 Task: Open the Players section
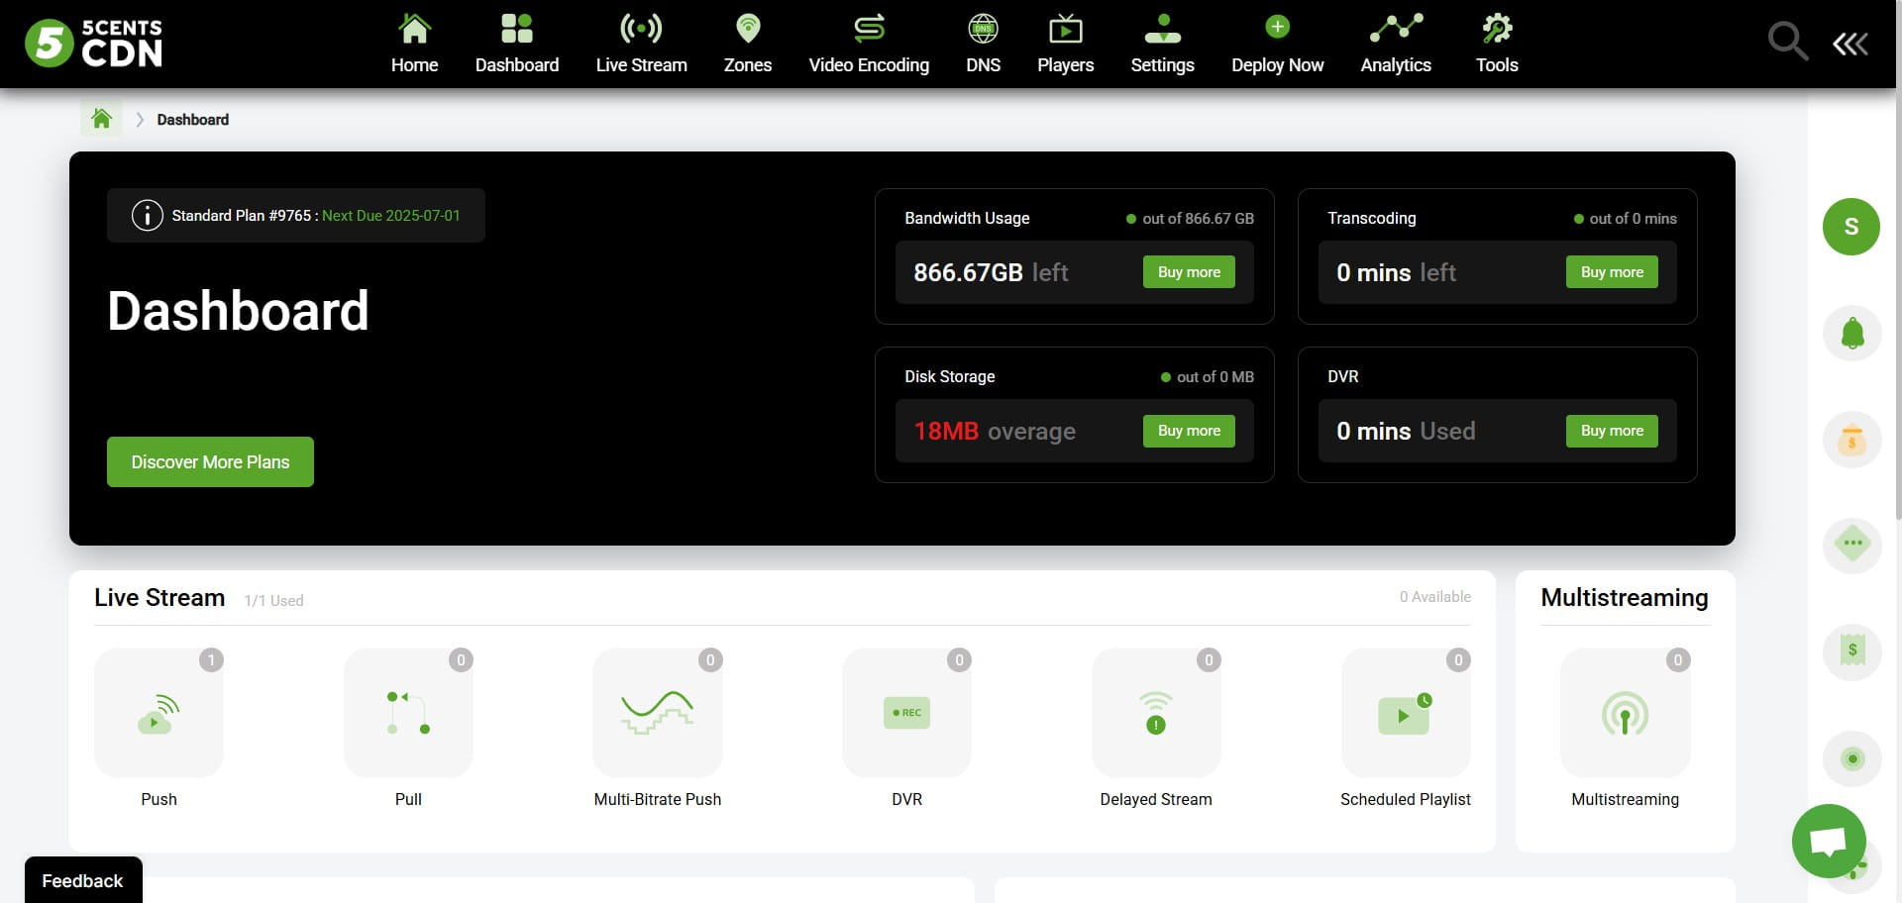click(x=1065, y=45)
